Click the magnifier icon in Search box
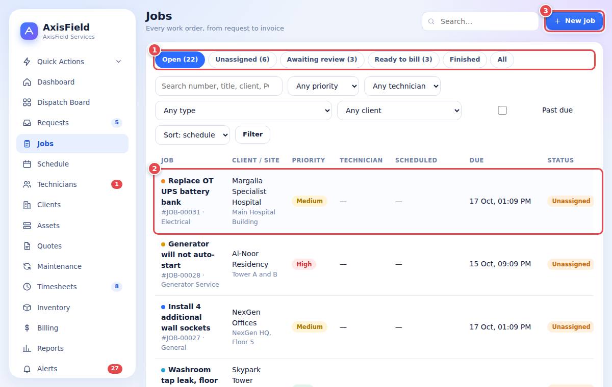The width and height of the screenshot is (612, 387). (x=431, y=21)
